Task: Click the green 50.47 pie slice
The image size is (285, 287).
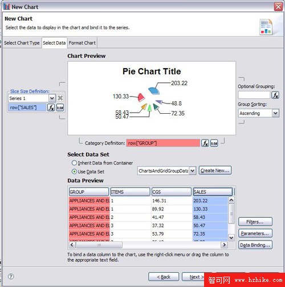Action: [149, 108]
